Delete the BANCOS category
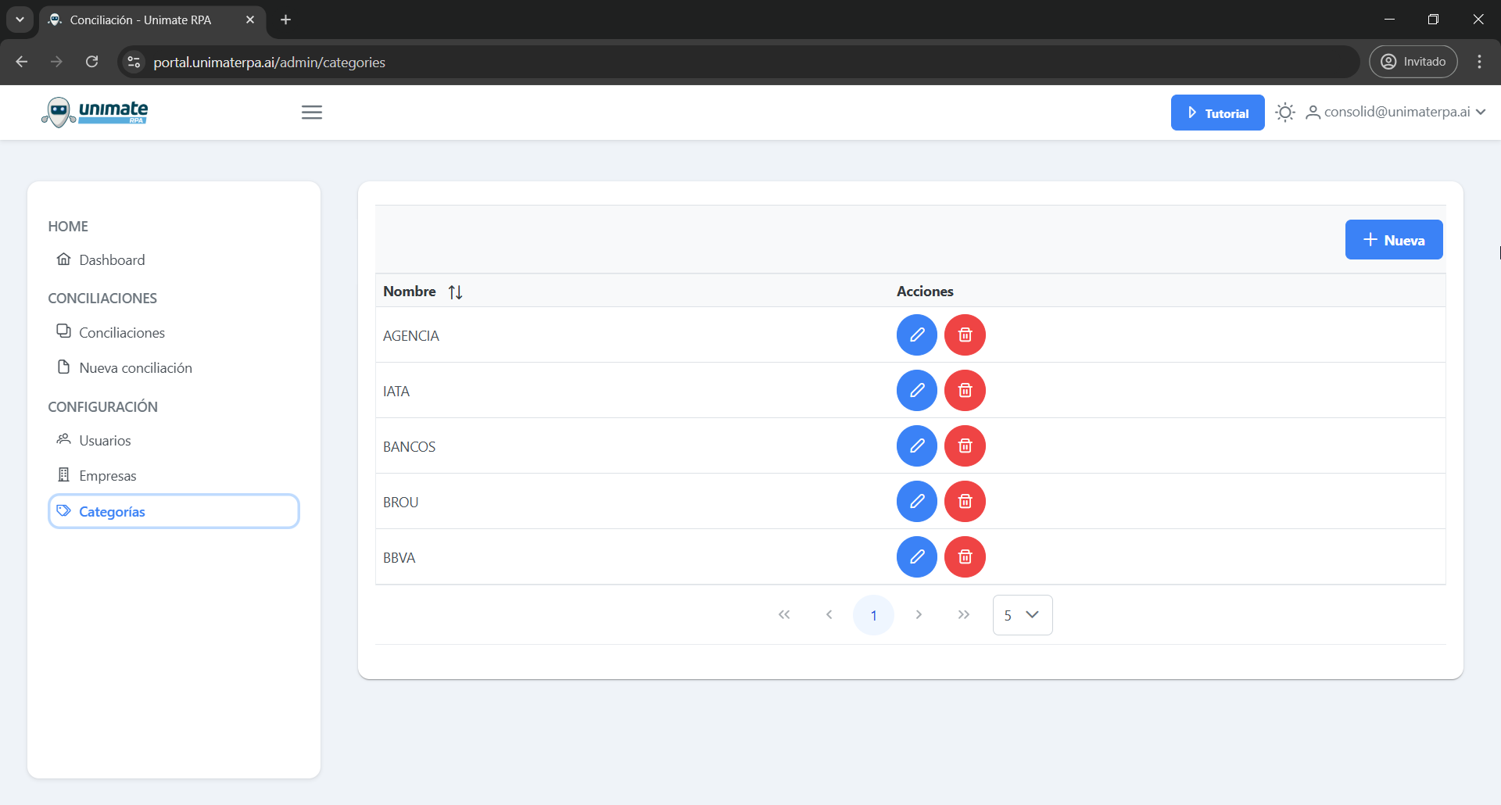 coord(965,446)
